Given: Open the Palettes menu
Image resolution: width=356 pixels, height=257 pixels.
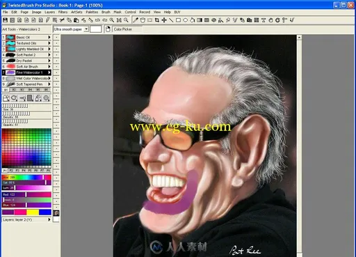Looking at the screenshot, I should pyautogui.click(x=92, y=12).
